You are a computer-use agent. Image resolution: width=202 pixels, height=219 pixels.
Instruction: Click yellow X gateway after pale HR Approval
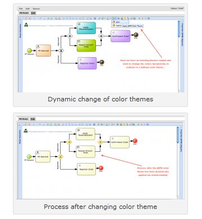60,157
